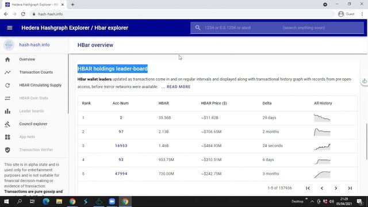This screenshot has height=207, width=368.
Task: Open the notification center icon
Action: pos(359,201)
